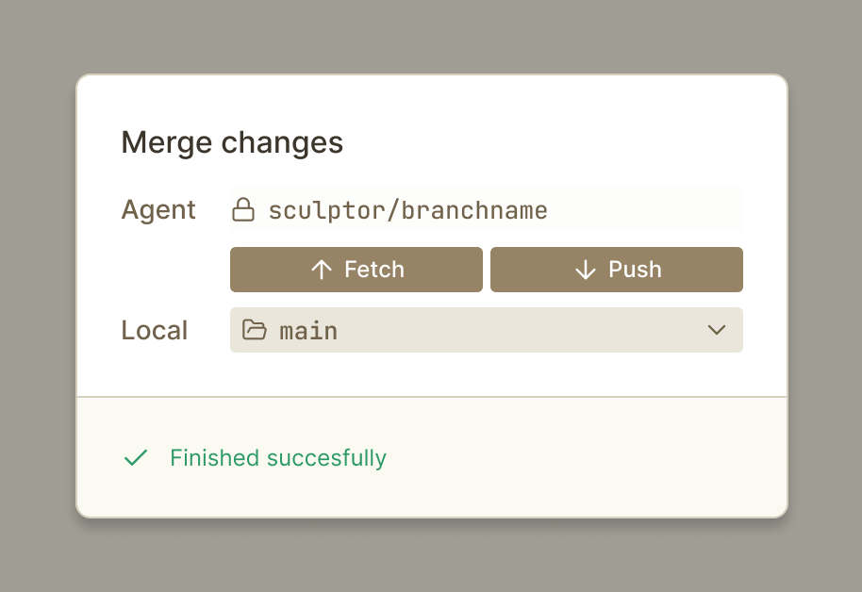Click the Agent label
This screenshot has height=592, width=862.
click(x=158, y=209)
